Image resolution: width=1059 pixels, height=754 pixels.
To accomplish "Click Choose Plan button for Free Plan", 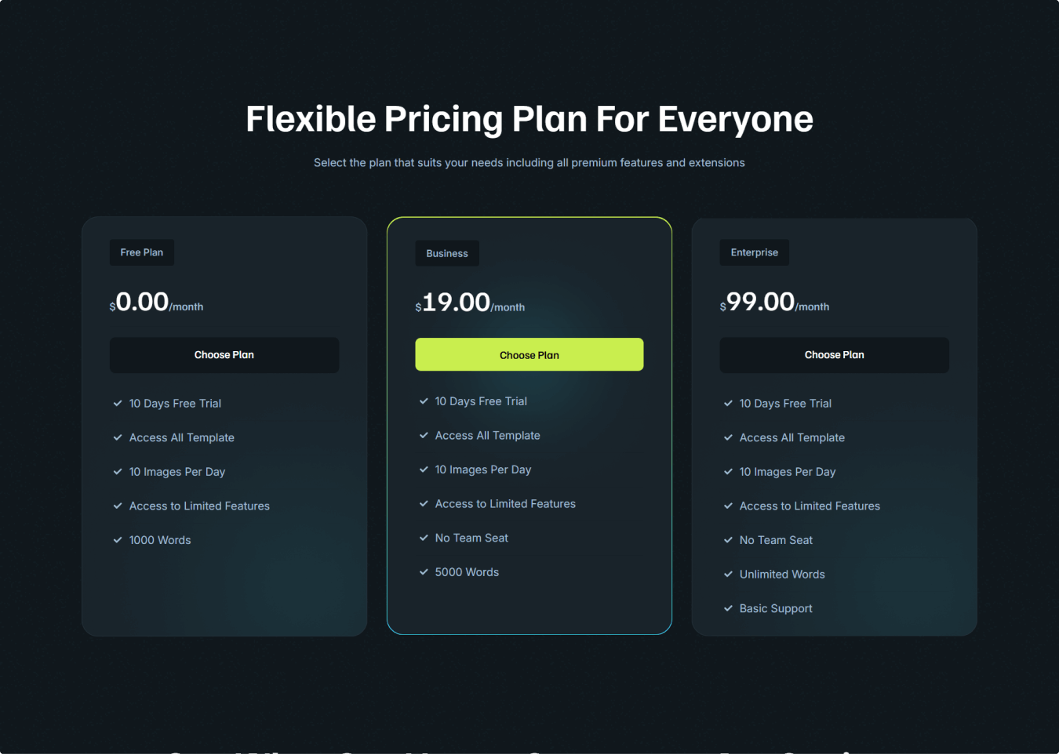I will click(224, 355).
